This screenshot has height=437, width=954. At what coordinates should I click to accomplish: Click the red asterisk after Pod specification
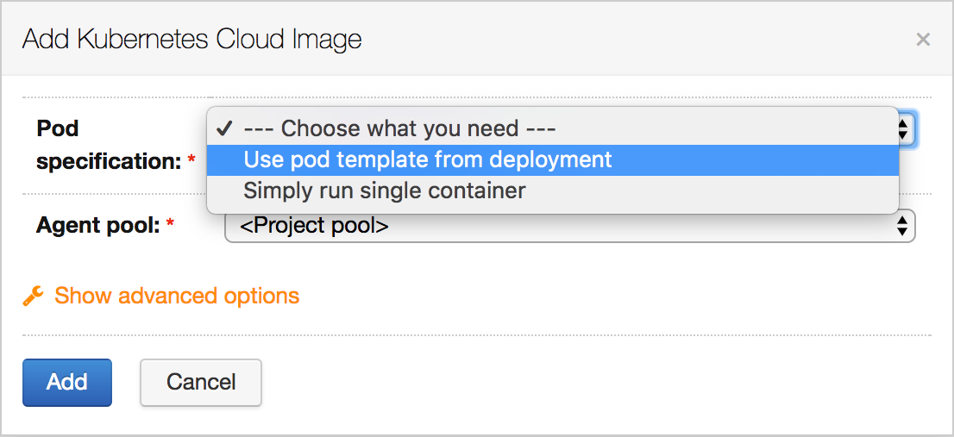point(191,159)
